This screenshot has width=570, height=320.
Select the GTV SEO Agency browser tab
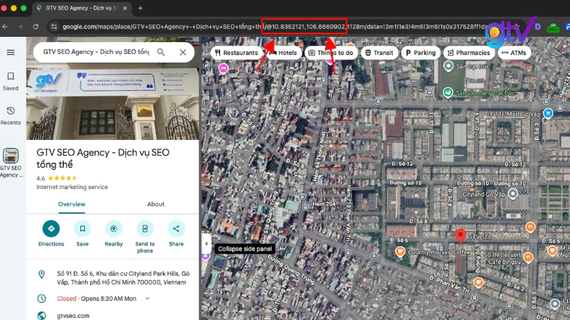81,8
